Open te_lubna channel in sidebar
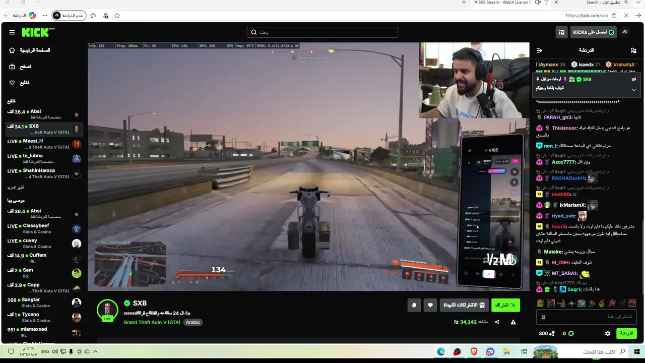Image resolution: width=645 pixels, height=363 pixels. coord(44,159)
